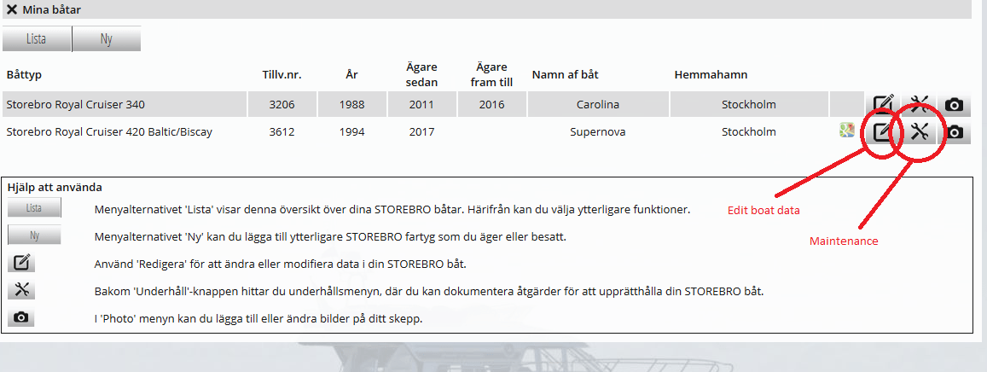Click the map icon beside Supernova row
Image resolution: width=987 pixels, height=372 pixels.
coord(846,131)
